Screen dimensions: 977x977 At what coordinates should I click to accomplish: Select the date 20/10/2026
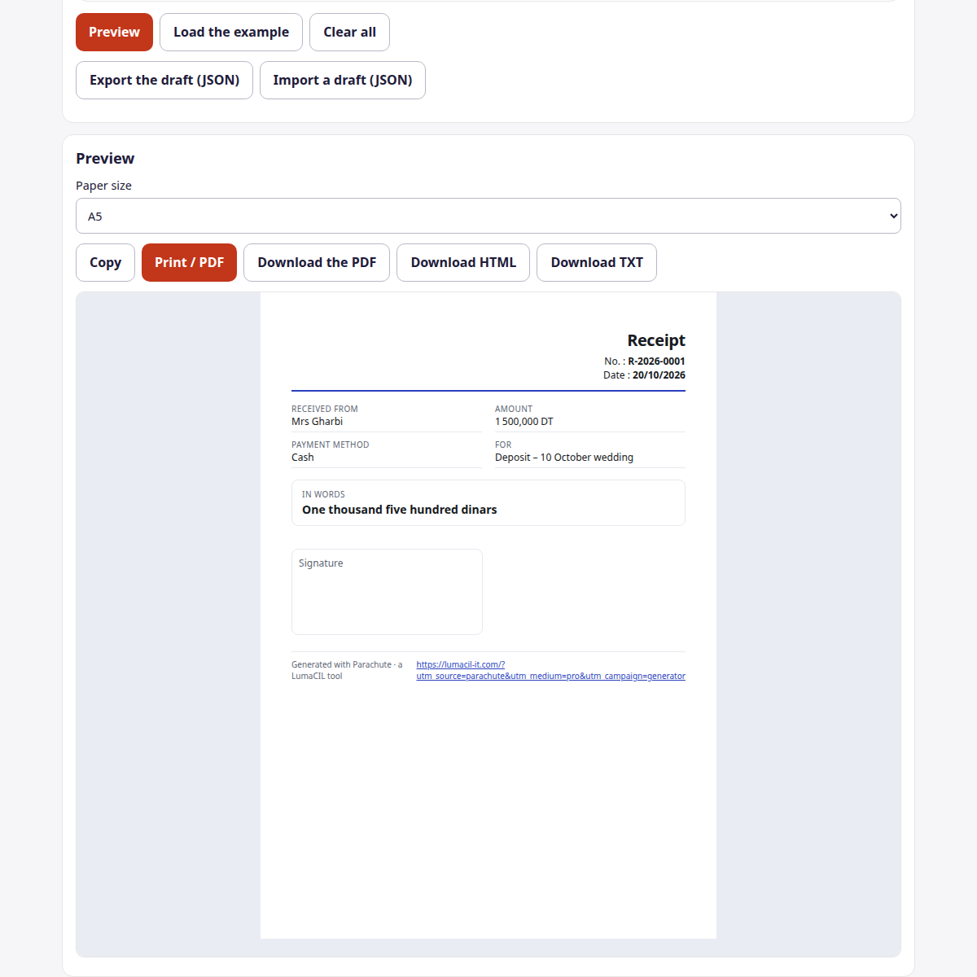[659, 375]
